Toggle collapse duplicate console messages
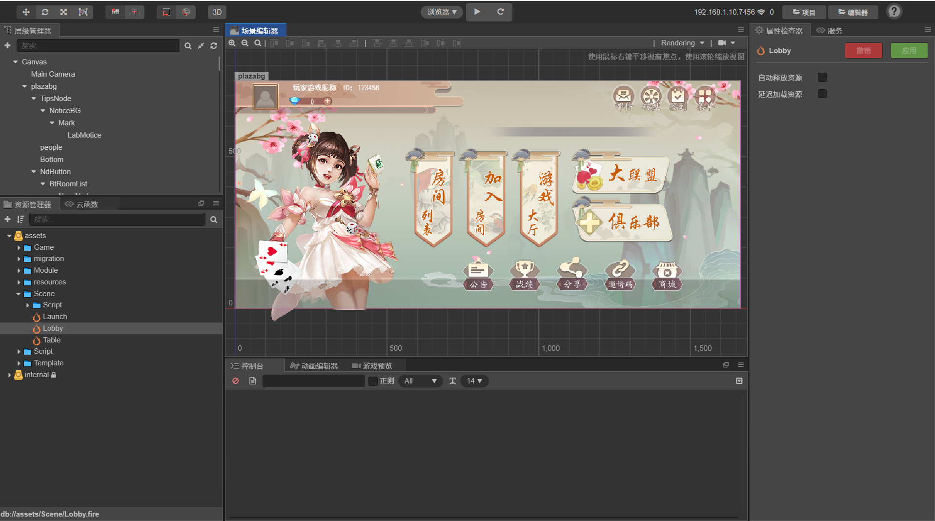Screen dimensions: 935x521 point(739,381)
